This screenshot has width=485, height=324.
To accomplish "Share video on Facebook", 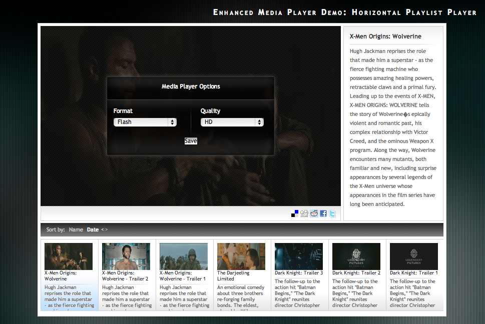I will coord(323,213).
